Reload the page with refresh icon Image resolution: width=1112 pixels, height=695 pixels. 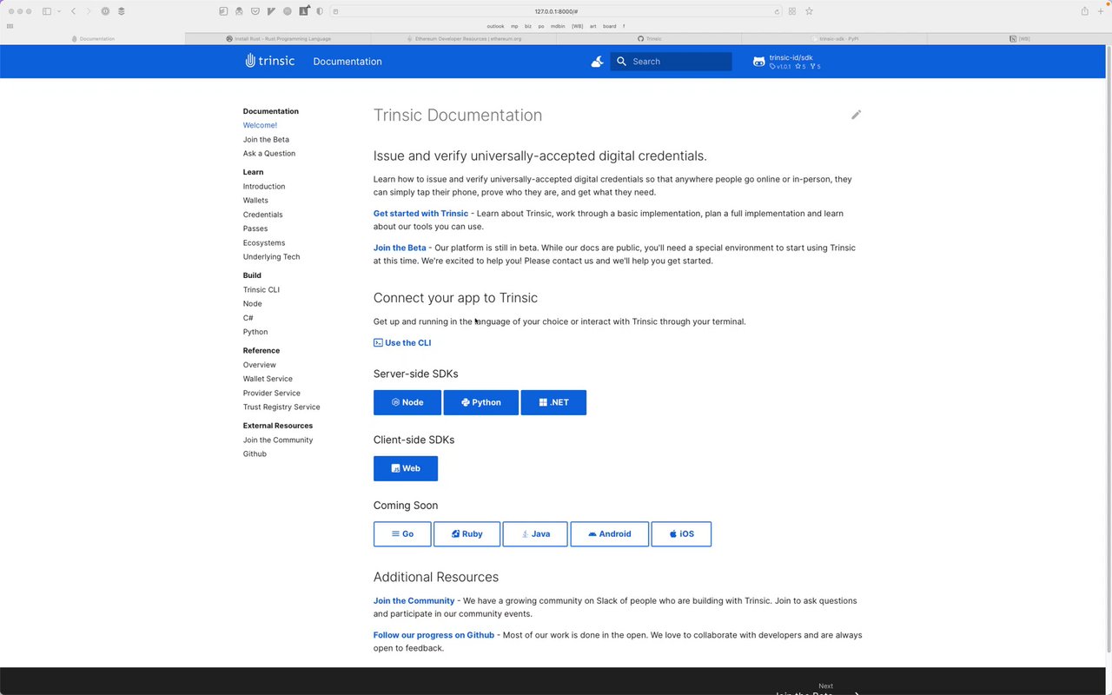[x=777, y=11]
